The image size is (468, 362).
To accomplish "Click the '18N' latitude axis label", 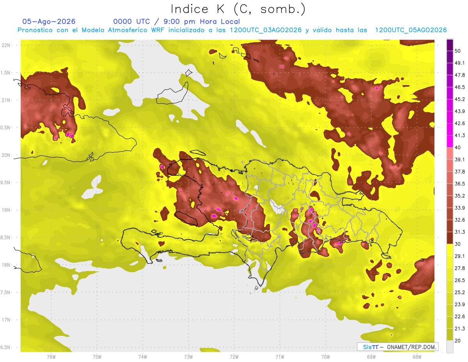I will 7,265.
